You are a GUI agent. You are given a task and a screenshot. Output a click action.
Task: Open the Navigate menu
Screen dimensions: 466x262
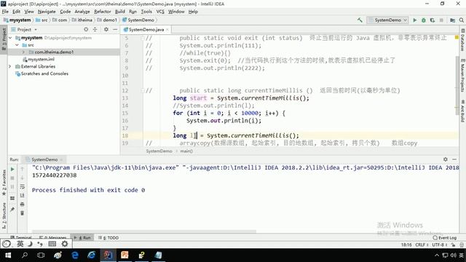click(x=47, y=12)
